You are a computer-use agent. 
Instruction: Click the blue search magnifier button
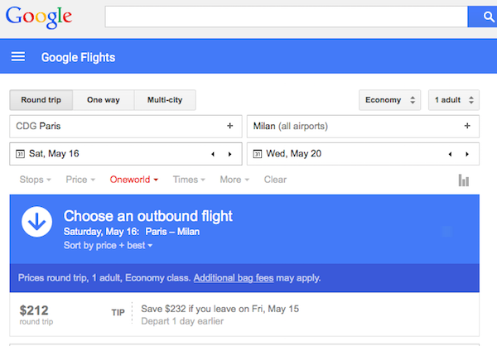click(481, 16)
